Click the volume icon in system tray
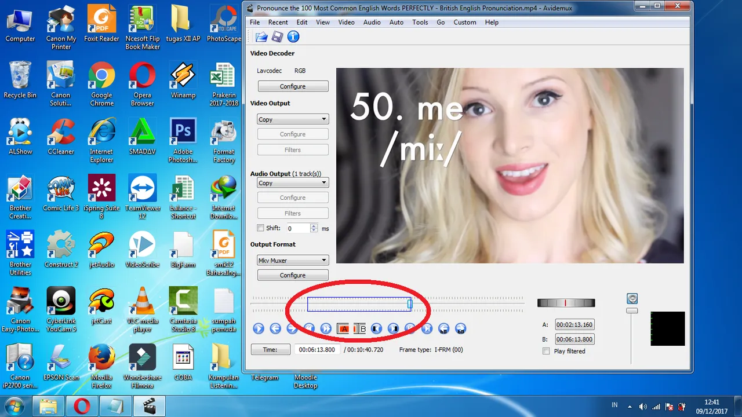742x417 pixels. click(x=643, y=406)
